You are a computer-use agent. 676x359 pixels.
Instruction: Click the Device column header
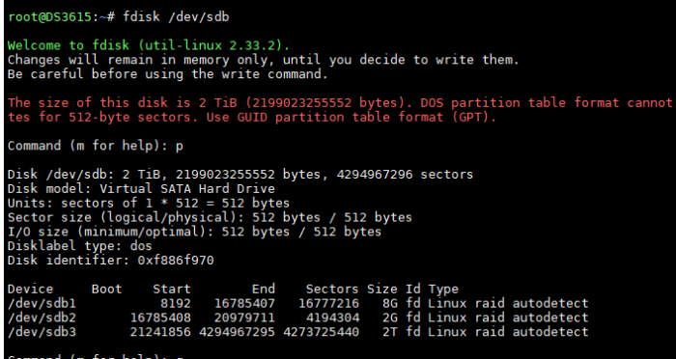[x=30, y=289]
